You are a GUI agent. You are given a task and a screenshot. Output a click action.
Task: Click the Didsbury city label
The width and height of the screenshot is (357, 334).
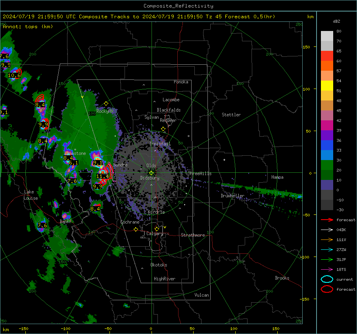point(150,178)
